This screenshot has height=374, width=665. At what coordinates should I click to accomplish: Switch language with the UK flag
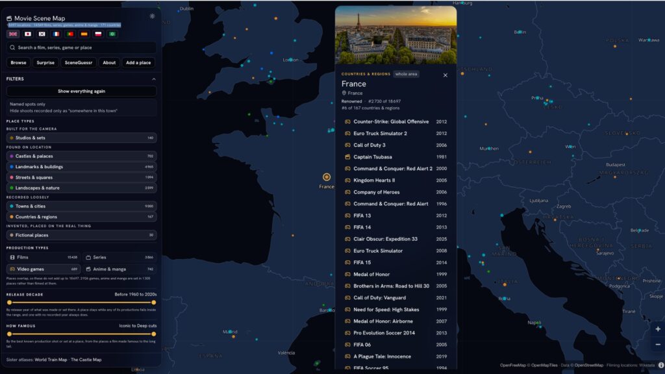(13, 34)
